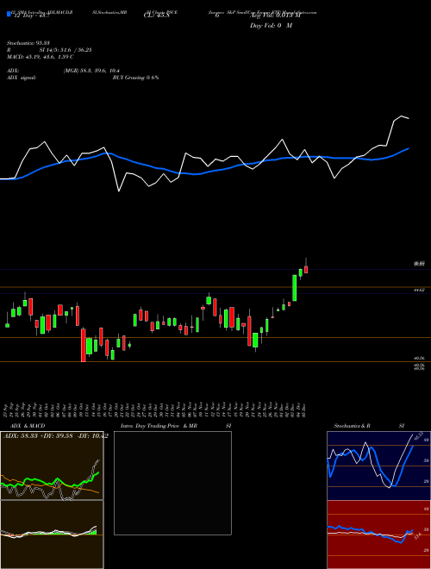Click the ADX (MGR) 58.3, 39.6, 10.4 values

click(x=91, y=71)
